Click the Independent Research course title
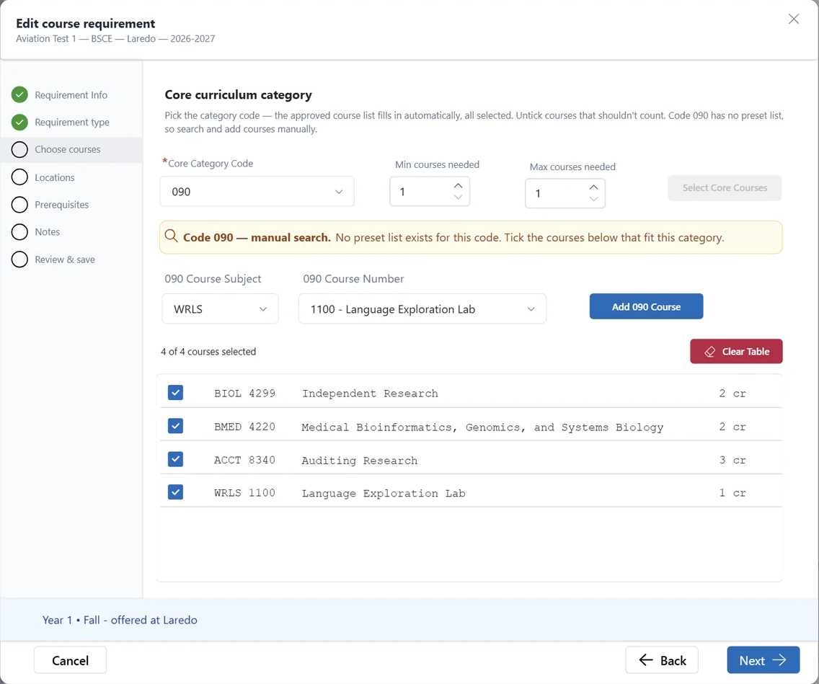This screenshot has height=684, width=819. click(370, 393)
